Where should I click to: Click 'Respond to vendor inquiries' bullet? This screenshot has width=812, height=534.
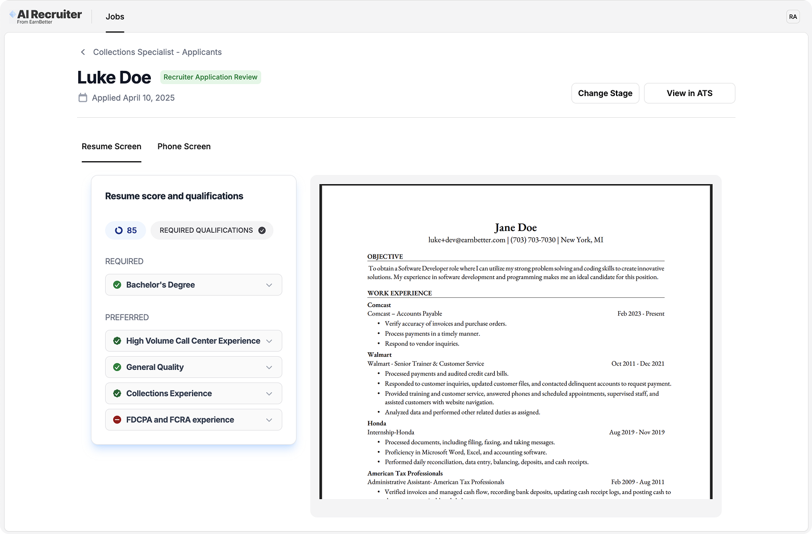point(422,344)
